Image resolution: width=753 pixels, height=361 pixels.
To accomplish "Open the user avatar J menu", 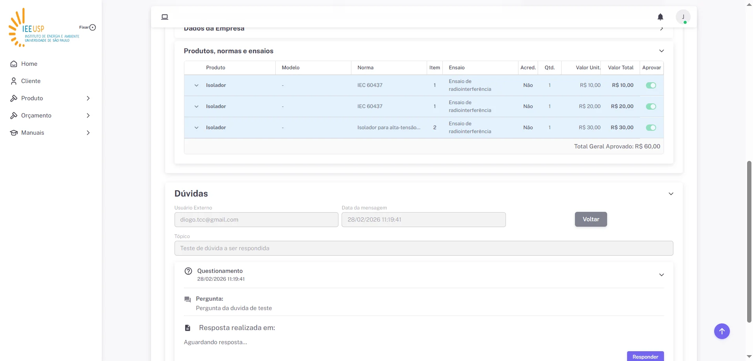I will point(683,17).
